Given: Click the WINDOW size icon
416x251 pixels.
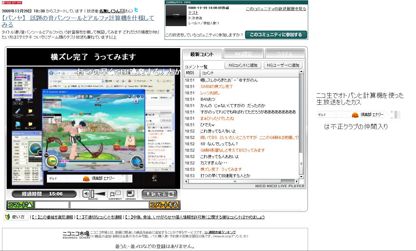Looking at the screenshot, I should [130, 194].
